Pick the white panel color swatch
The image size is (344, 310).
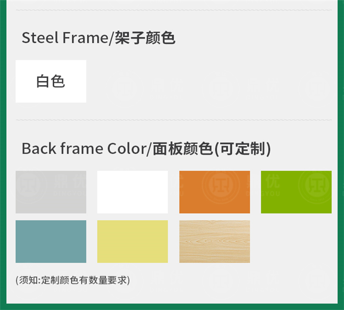(x=133, y=192)
